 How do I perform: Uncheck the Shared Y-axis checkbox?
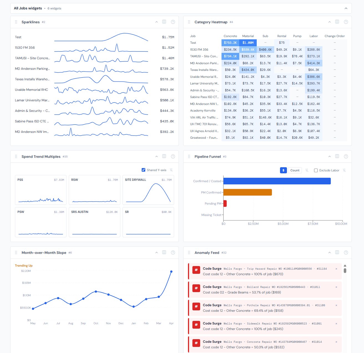(143, 170)
